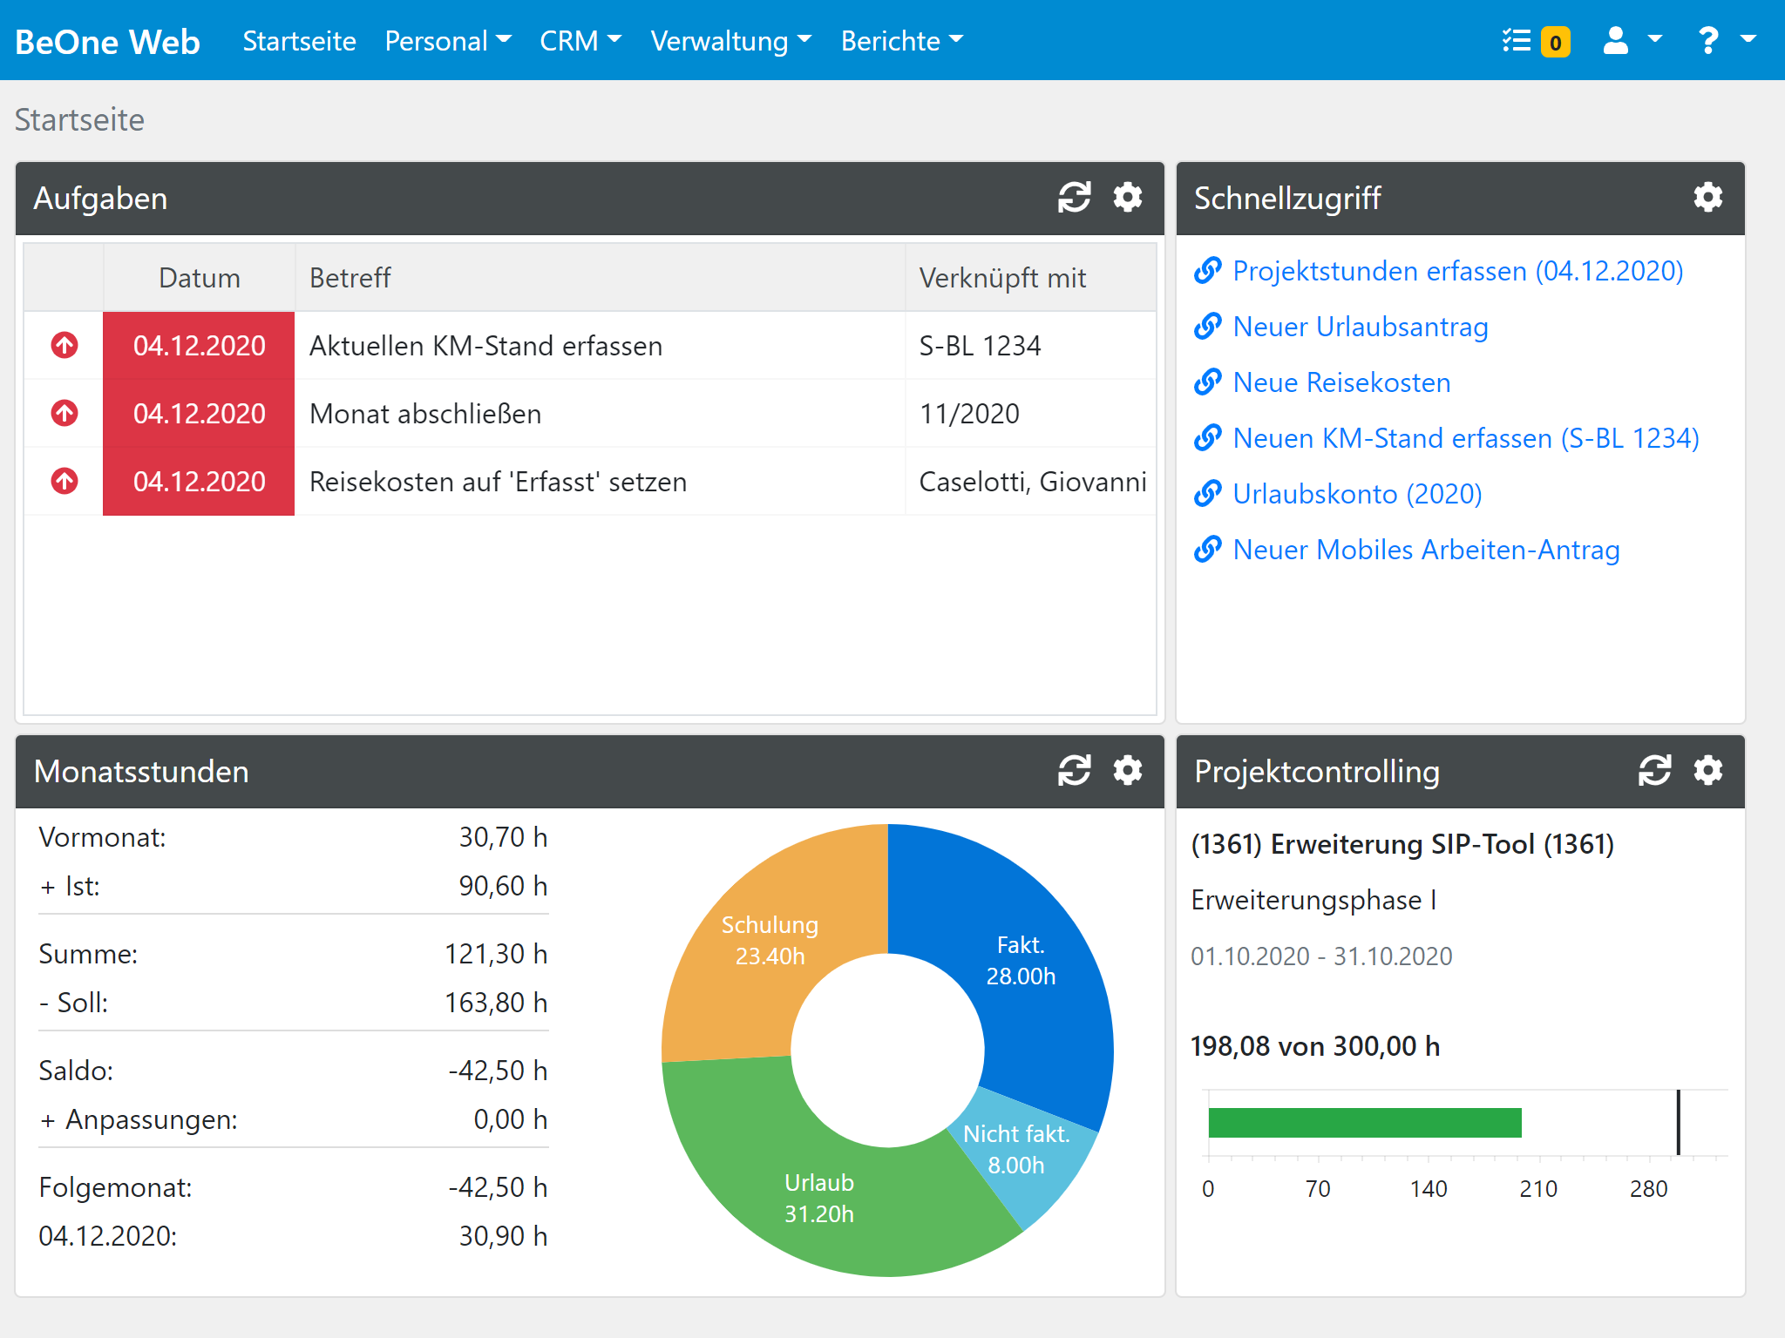Viewport: 1785px width, 1338px height.
Task: Expand the Personal menu
Action: (x=448, y=41)
